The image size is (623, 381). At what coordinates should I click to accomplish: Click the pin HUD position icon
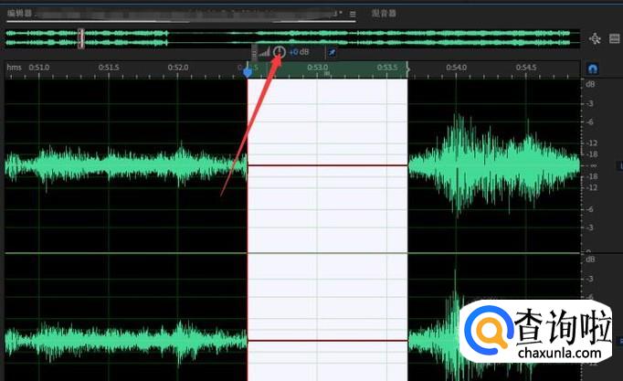[x=332, y=52]
